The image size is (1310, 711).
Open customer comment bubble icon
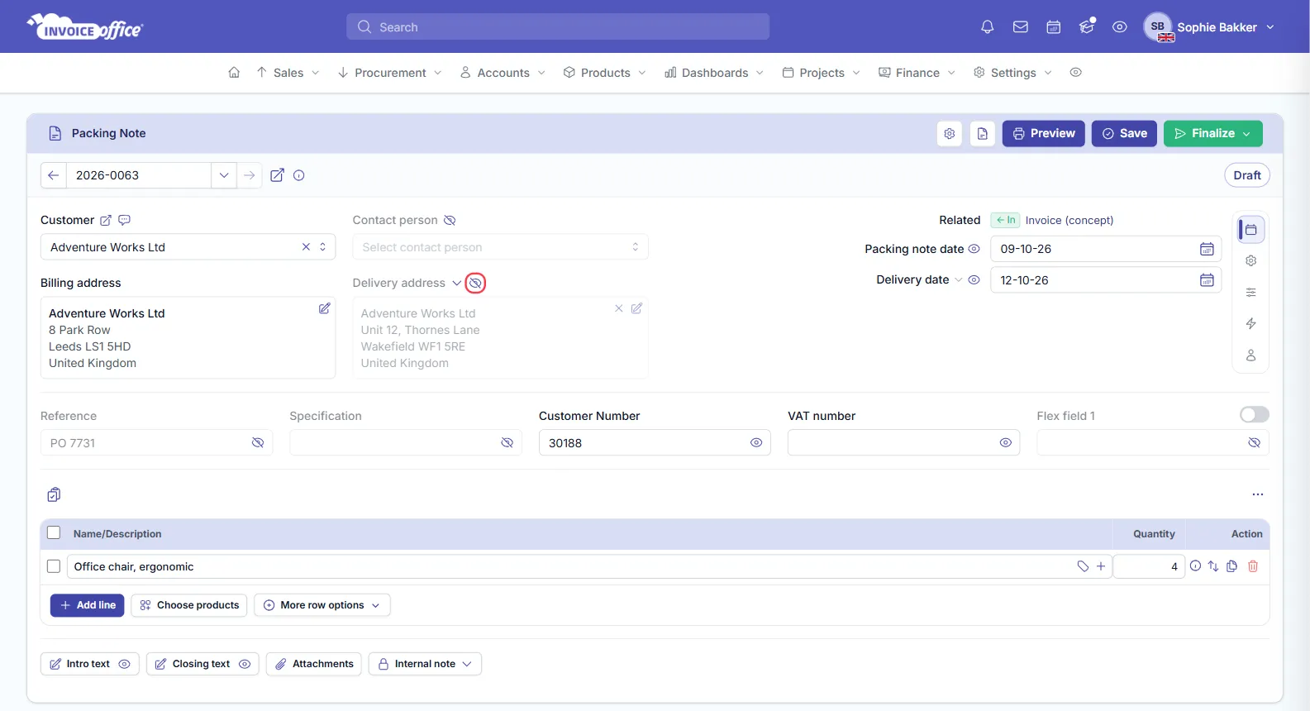coord(125,220)
